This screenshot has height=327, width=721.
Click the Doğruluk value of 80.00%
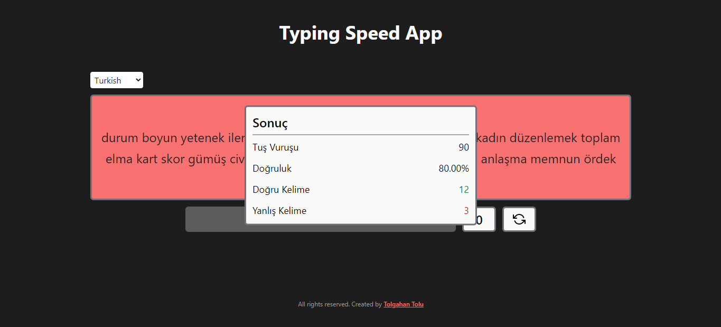point(454,169)
